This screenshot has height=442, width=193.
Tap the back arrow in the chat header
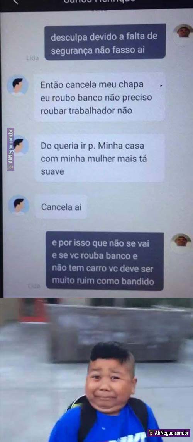(x=15, y=2)
